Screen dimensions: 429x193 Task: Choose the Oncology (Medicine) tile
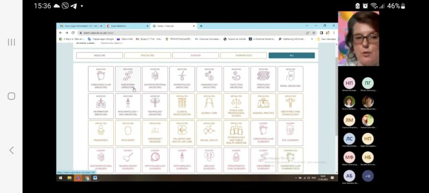click(x=263, y=79)
